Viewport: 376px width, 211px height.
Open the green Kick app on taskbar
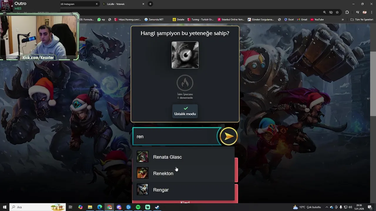point(148,207)
